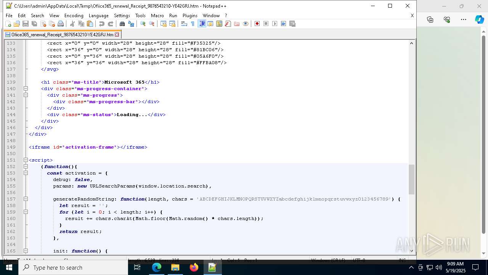Open the User Defined Language icon

210,24
